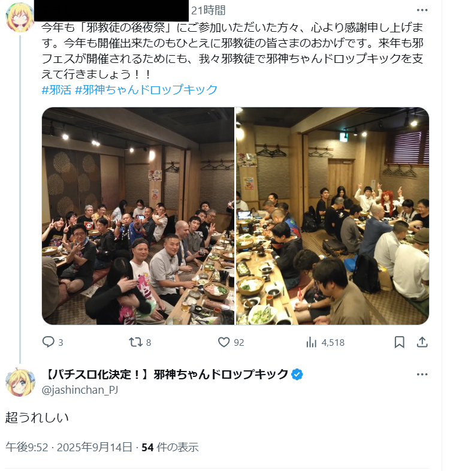Image resolution: width=459 pixels, height=471 pixels.
Task: Open the blue verified badge details
Action: pos(297,375)
